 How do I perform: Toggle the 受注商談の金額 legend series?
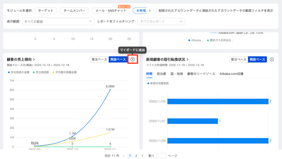tap(19, 72)
